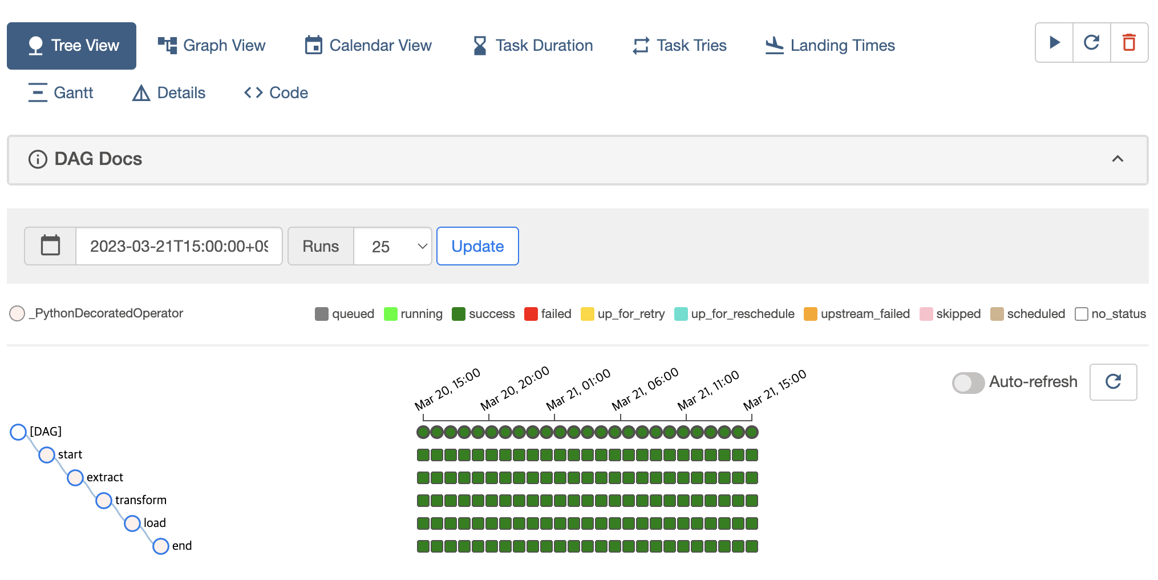Collapse the DAG Docs panel chevron
This screenshot has width=1158, height=580.
1117,159
